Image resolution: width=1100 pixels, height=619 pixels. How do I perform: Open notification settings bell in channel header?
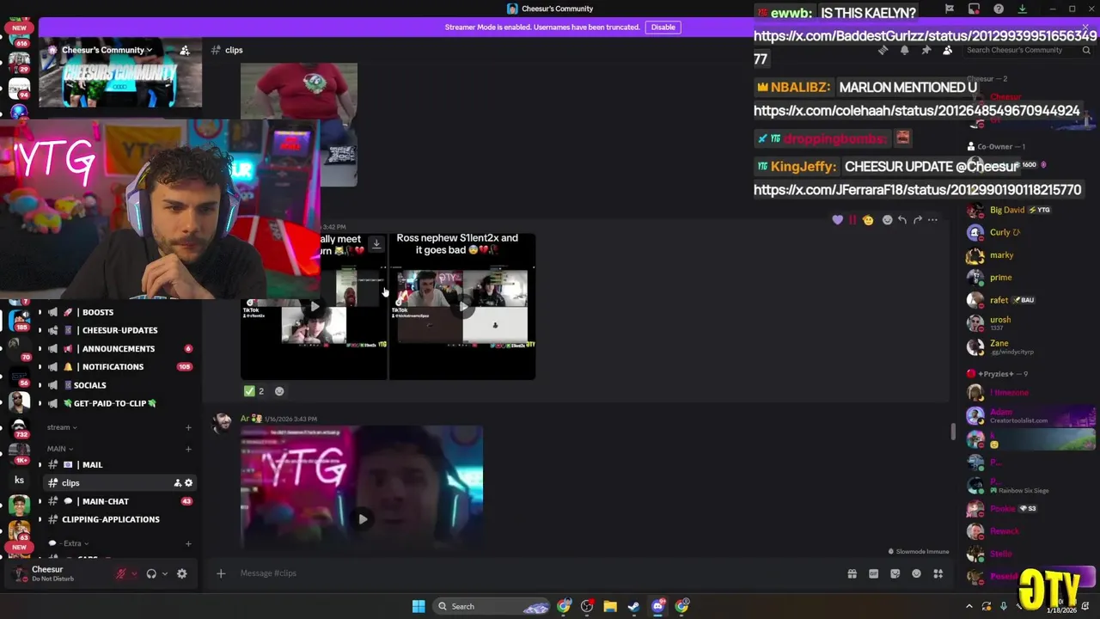(904, 50)
